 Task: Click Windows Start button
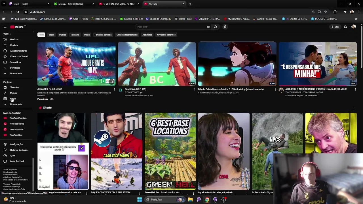coord(140,199)
